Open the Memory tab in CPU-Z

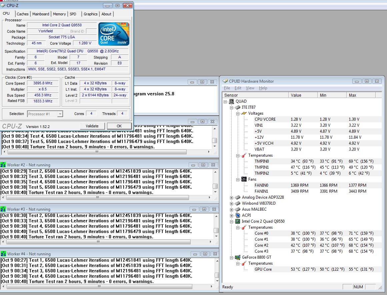click(x=59, y=14)
